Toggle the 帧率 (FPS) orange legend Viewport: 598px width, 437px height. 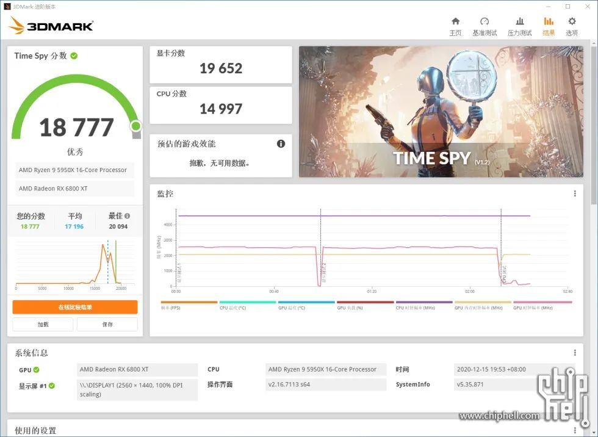click(x=189, y=305)
